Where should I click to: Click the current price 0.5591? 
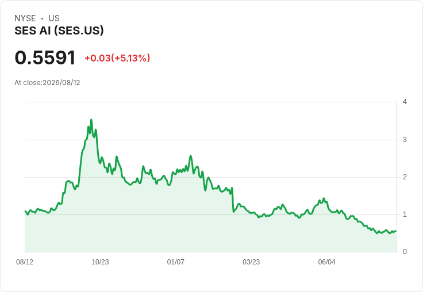[45, 57]
